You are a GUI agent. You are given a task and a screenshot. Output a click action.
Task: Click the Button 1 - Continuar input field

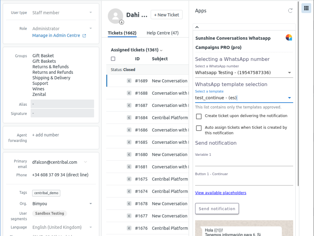point(244,181)
